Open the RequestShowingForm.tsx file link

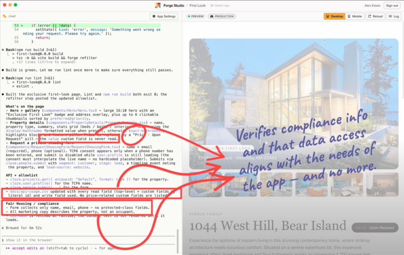(x=63, y=147)
